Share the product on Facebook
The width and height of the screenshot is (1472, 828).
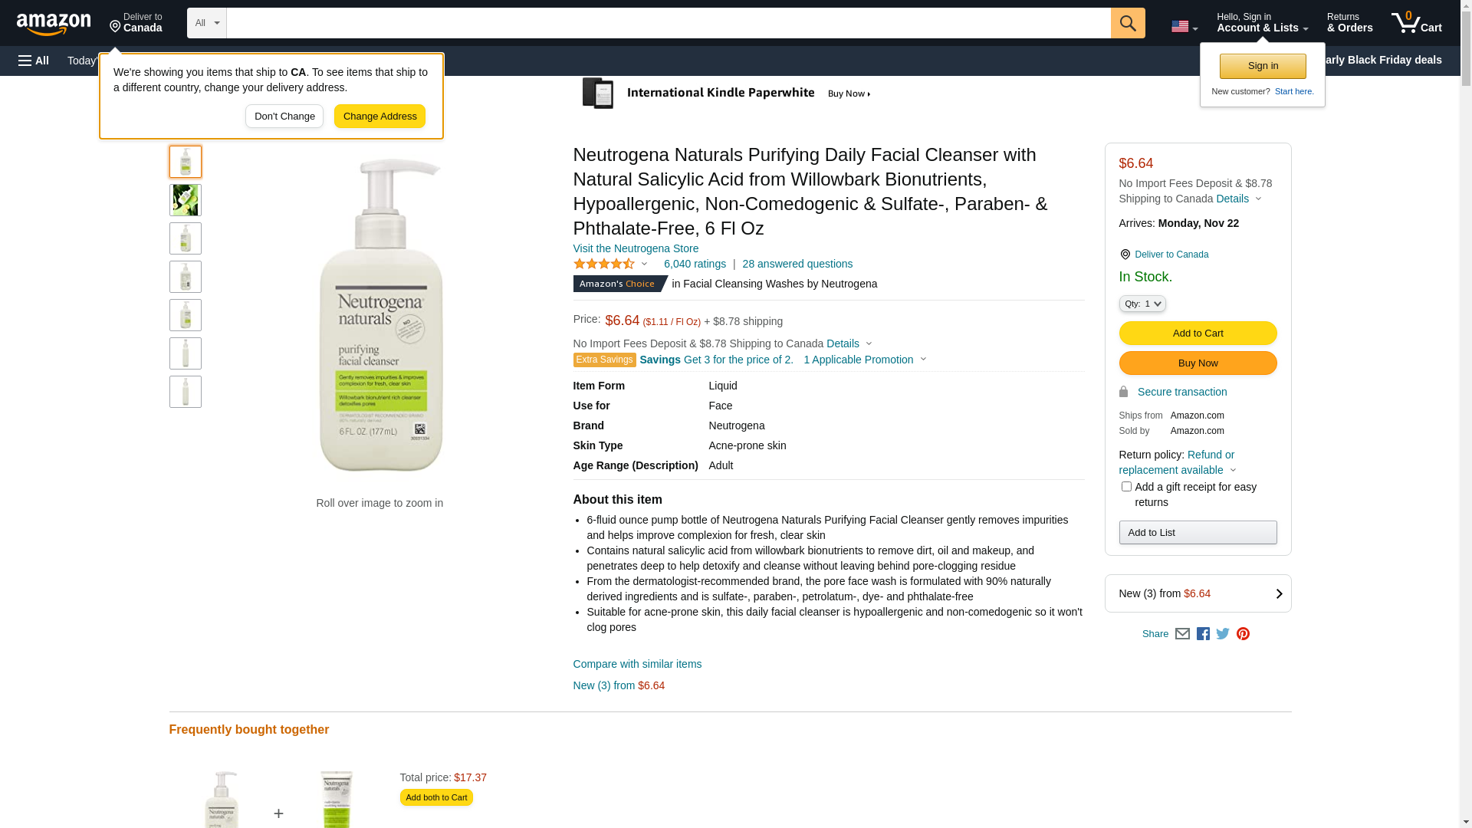click(1203, 634)
